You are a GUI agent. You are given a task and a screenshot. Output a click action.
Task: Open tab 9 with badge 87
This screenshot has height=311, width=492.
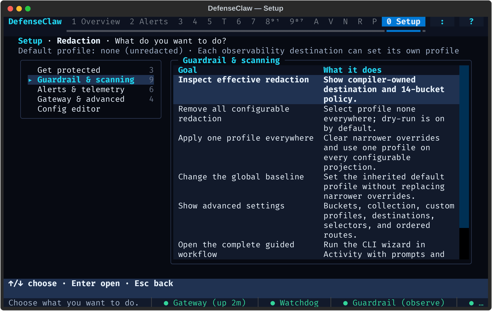(x=297, y=22)
